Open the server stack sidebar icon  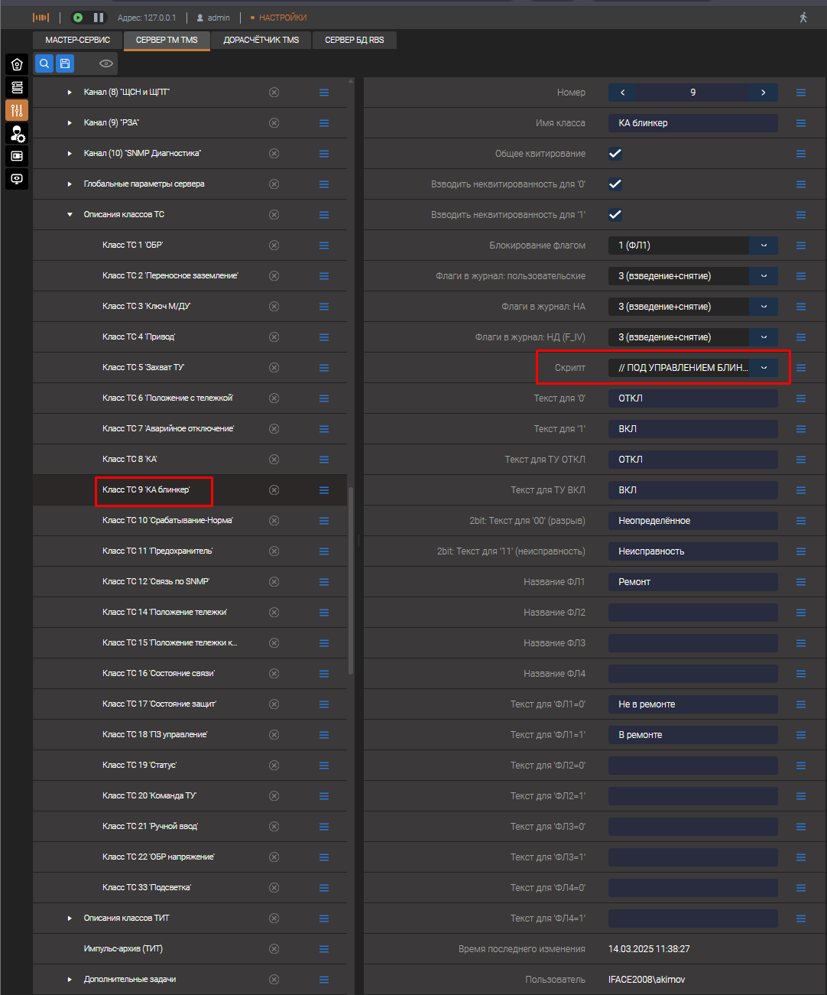coord(17,87)
